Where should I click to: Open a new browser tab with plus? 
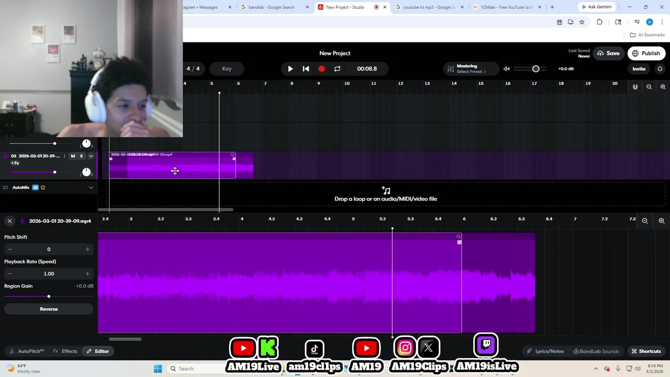tap(552, 7)
